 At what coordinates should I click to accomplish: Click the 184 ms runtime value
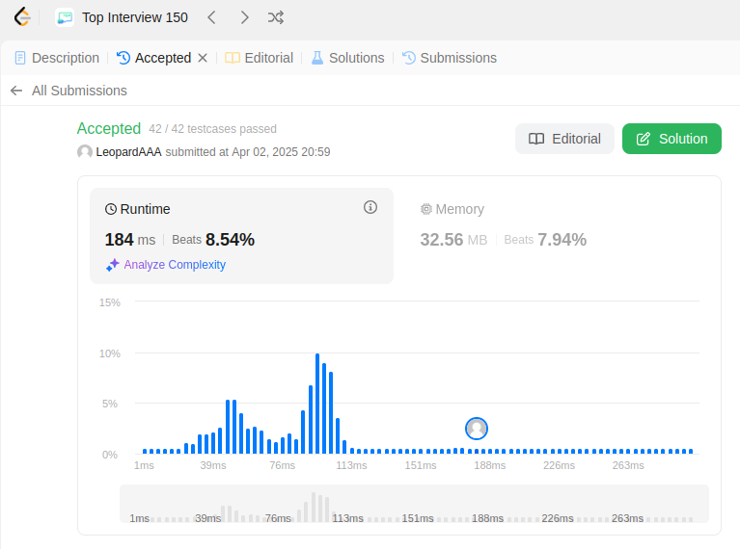pos(130,240)
